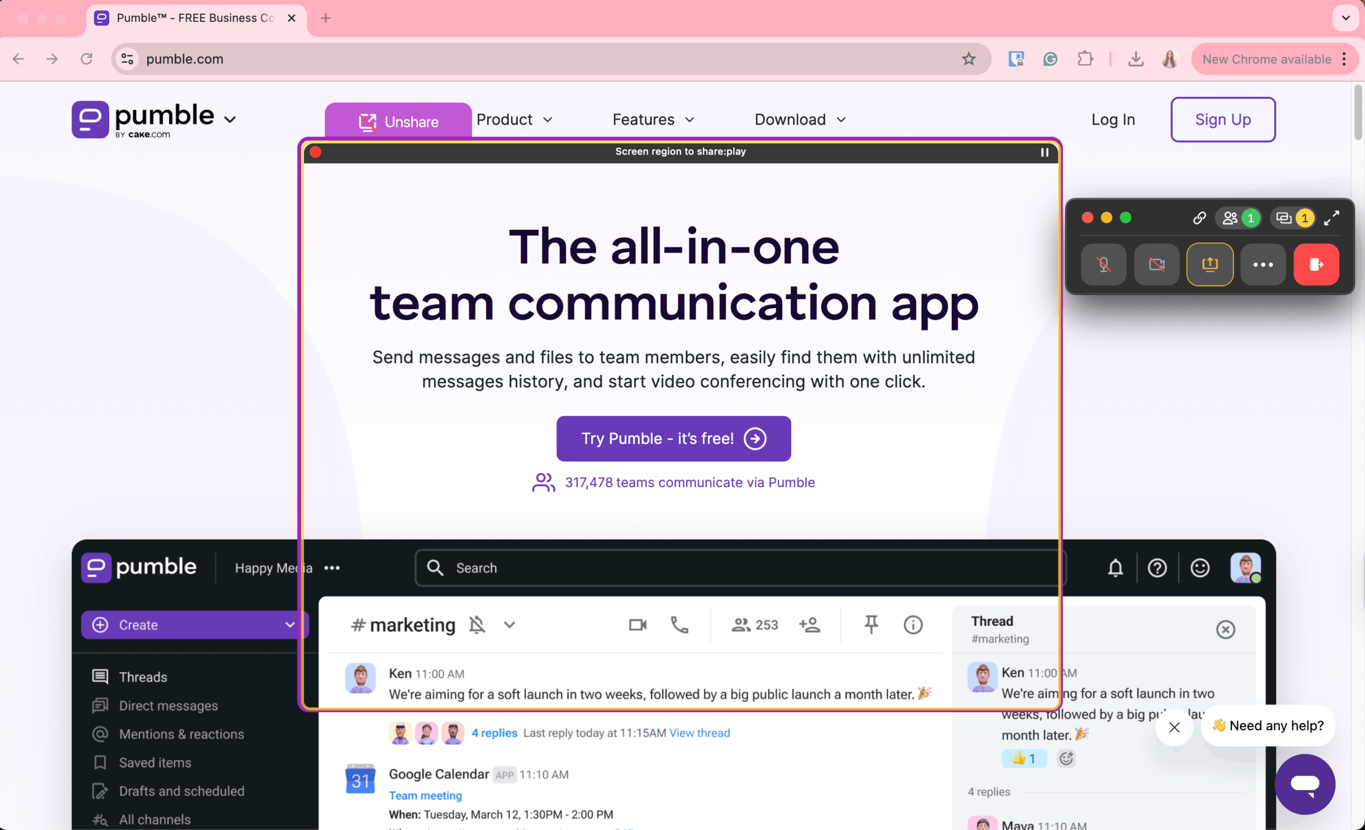Click the copy meeting link icon

1199,217
